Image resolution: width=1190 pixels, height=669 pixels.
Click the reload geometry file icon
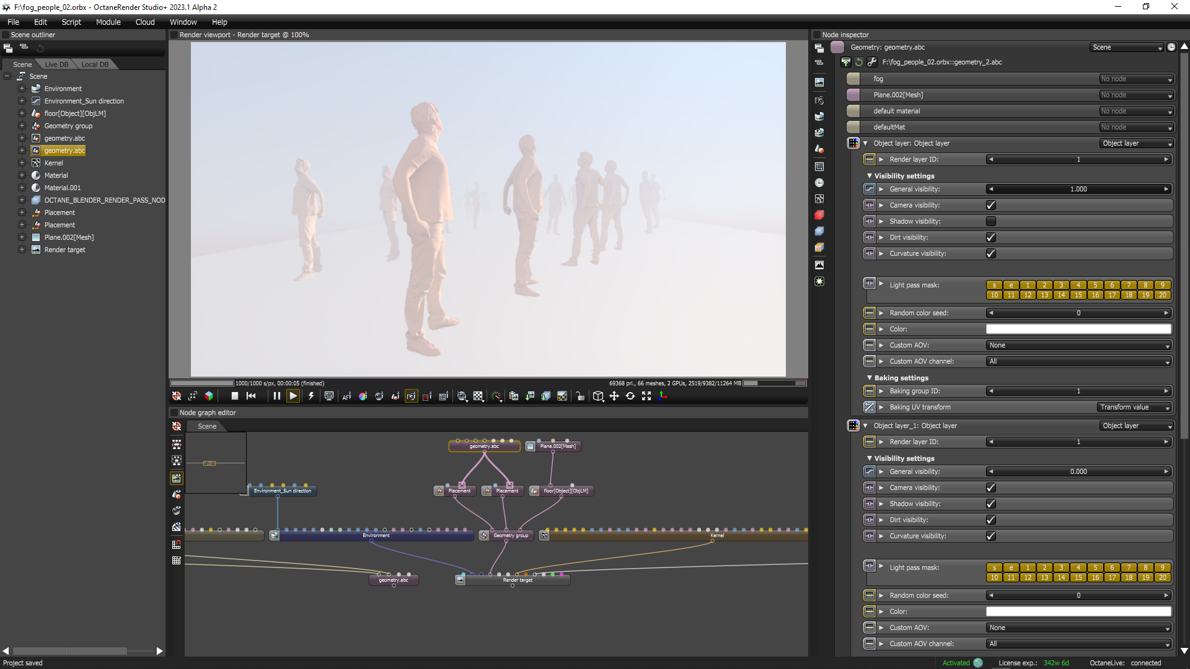(859, 62)
